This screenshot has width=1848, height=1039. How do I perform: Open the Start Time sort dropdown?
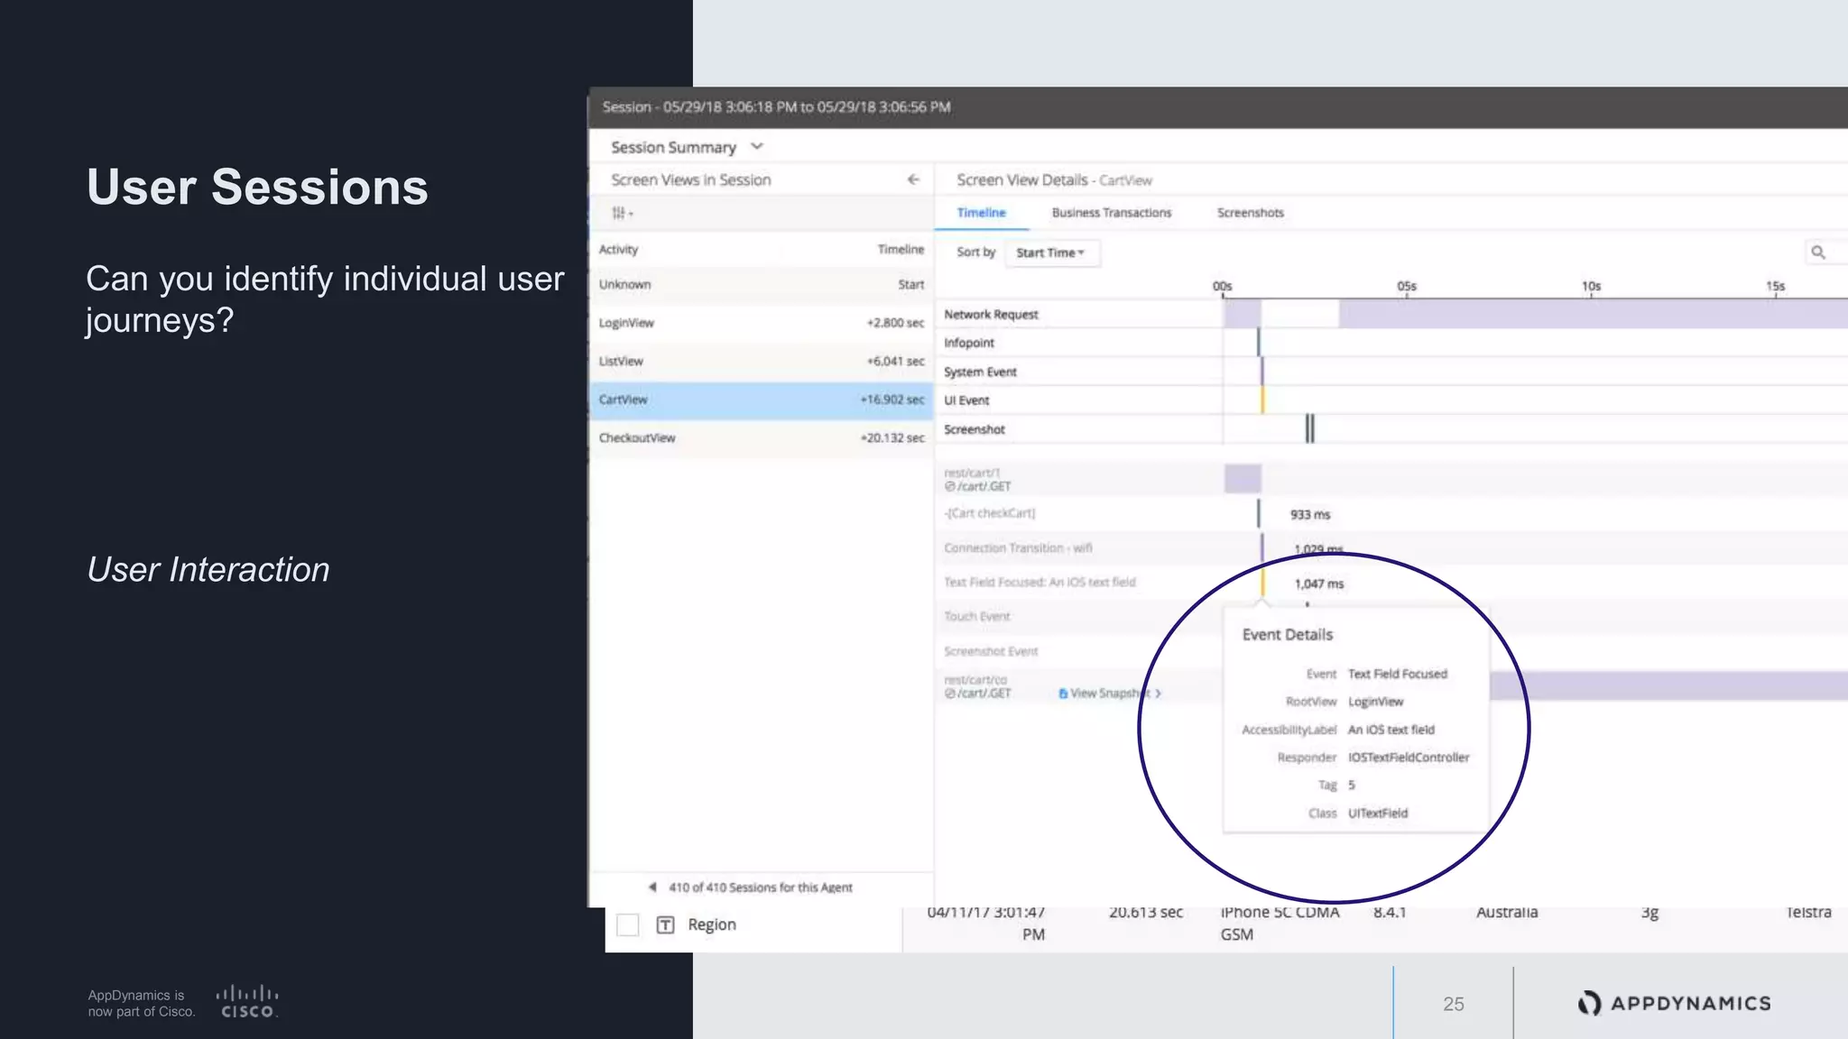(1052, 253)
